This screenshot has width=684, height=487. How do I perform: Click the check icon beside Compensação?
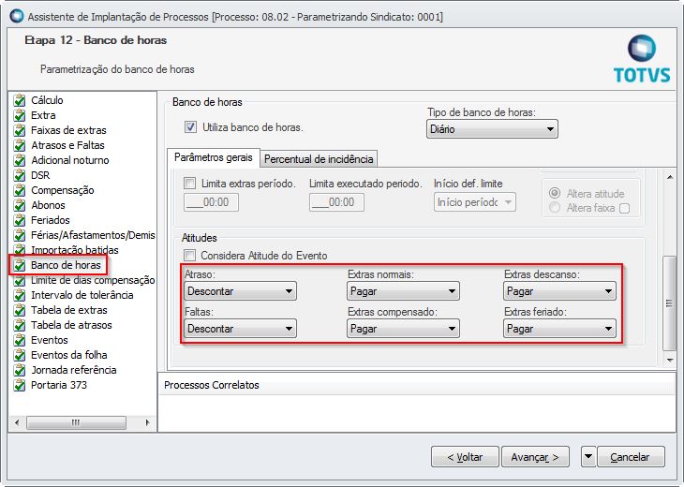click(x=19, y=190)
